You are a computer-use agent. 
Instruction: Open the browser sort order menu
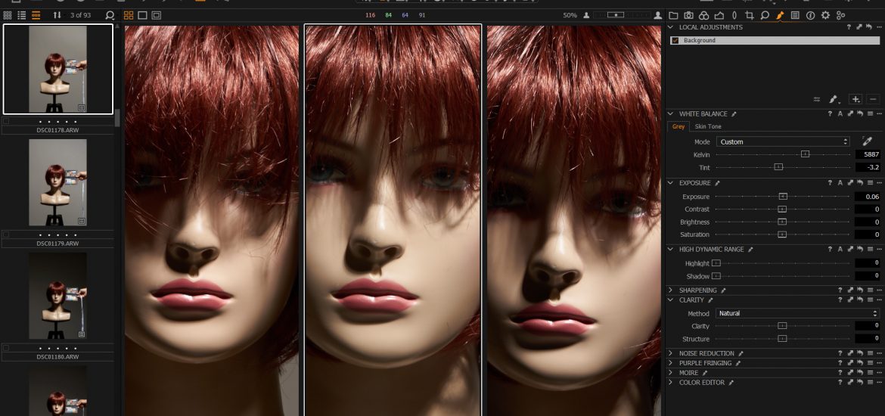[57, 15]
